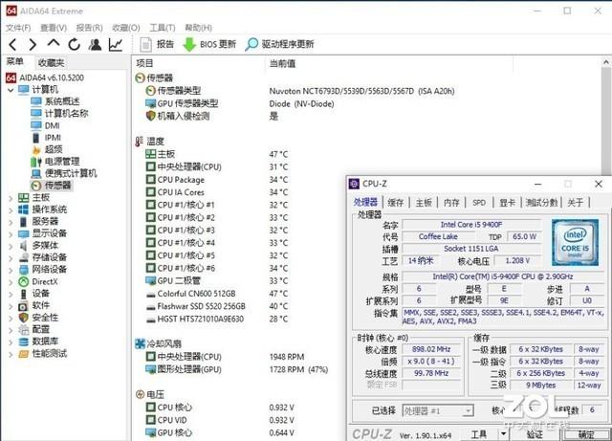Viewport: 612px width, 441px height.
Task: Switch to the 菜单 tab
Action: coord(15,62)
